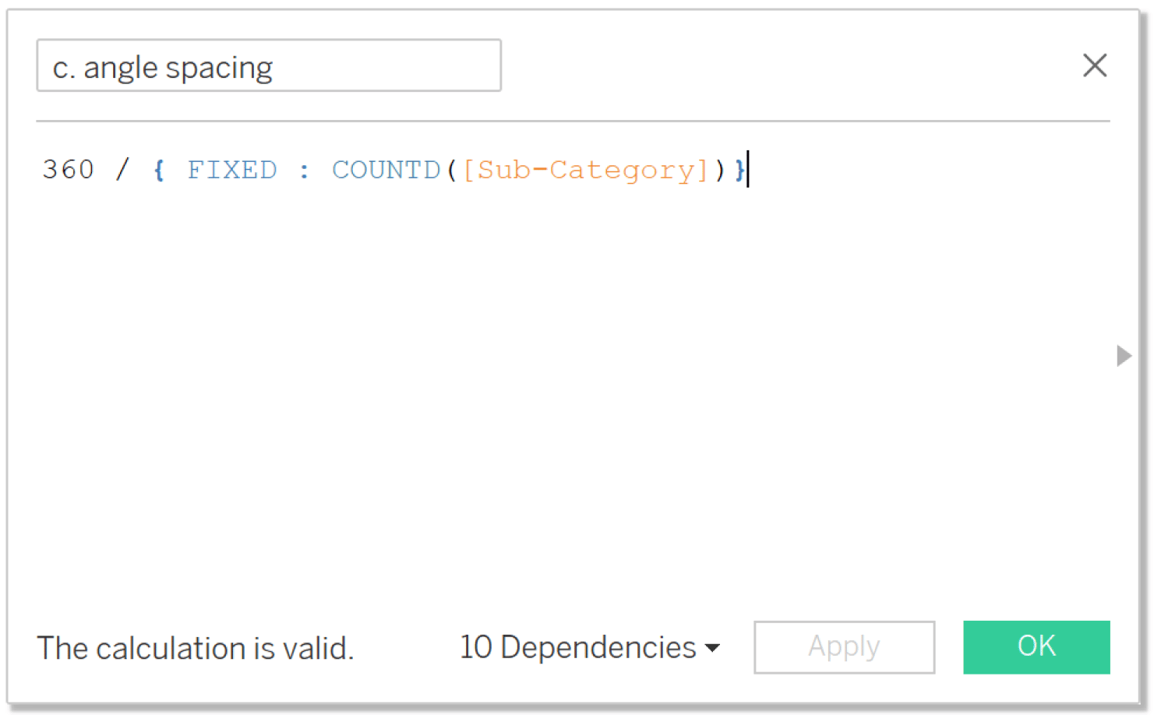
Task: Click the blank formula area below the expression
Action: (x=545, y=374)
